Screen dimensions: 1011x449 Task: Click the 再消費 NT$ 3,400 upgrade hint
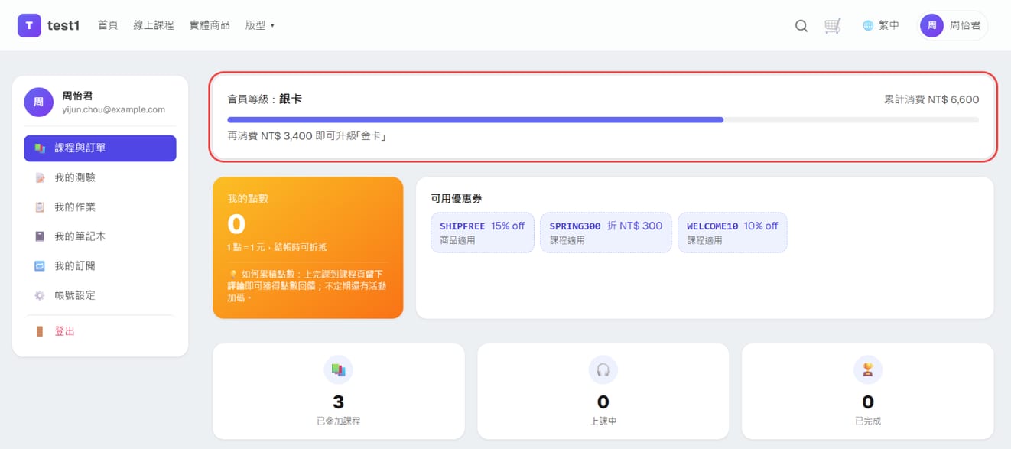click(x=307, y=136)
